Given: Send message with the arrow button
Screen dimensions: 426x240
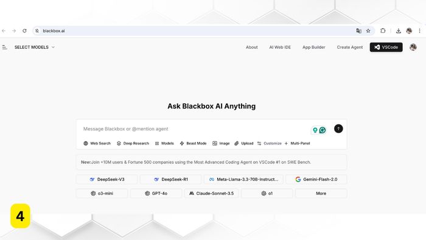Looking at the screenshot, I should 338,129.
